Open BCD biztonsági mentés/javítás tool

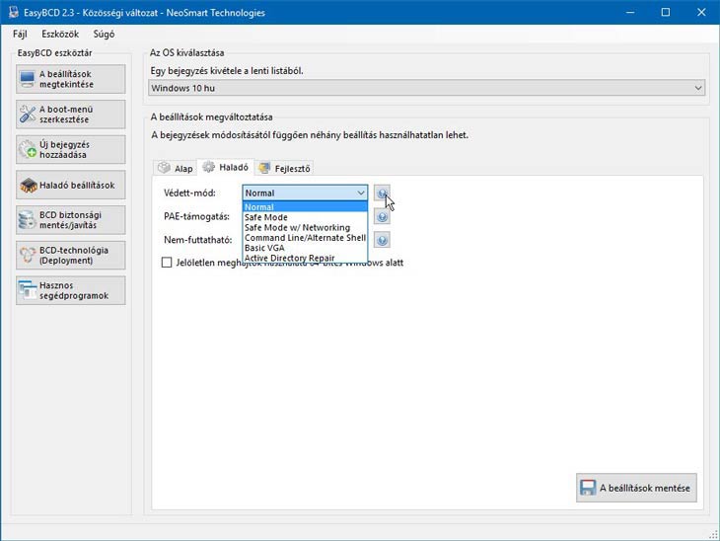tap(71, 220)
